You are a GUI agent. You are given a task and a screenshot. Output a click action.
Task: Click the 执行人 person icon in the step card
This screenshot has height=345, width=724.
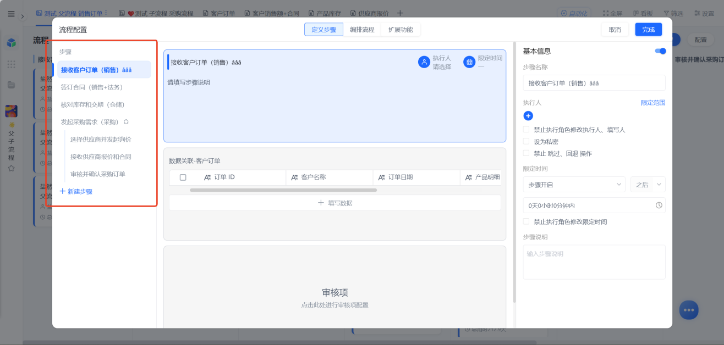pos(424,62)
